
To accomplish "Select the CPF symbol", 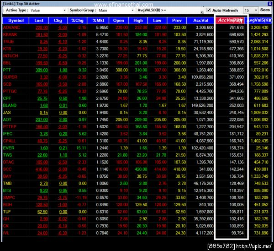I will 7,98.
